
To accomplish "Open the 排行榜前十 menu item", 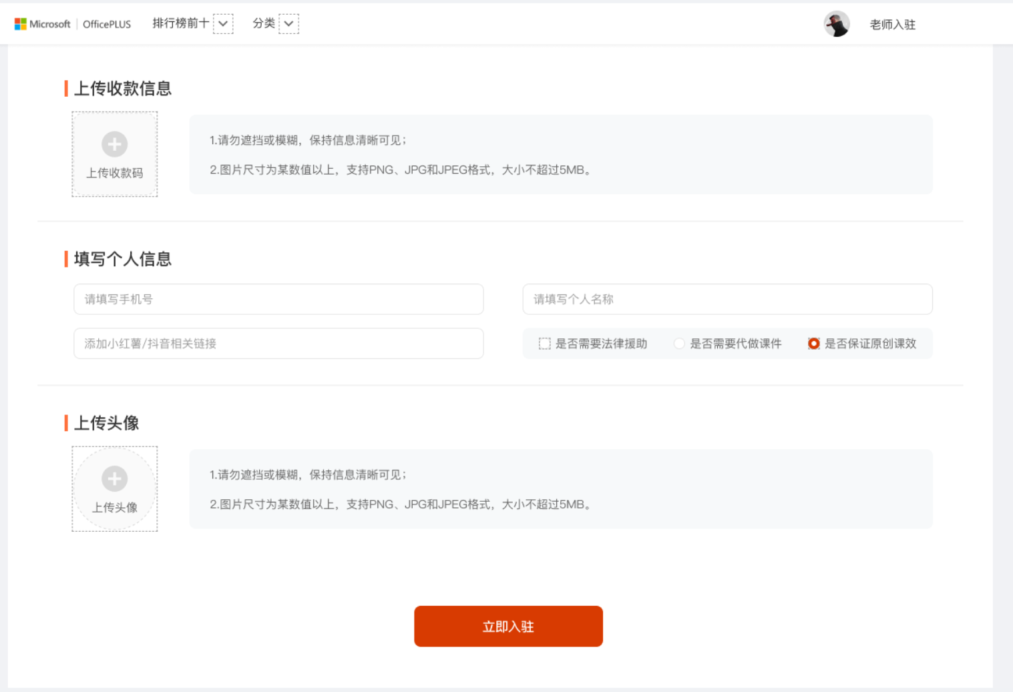I will pos(180,23).
